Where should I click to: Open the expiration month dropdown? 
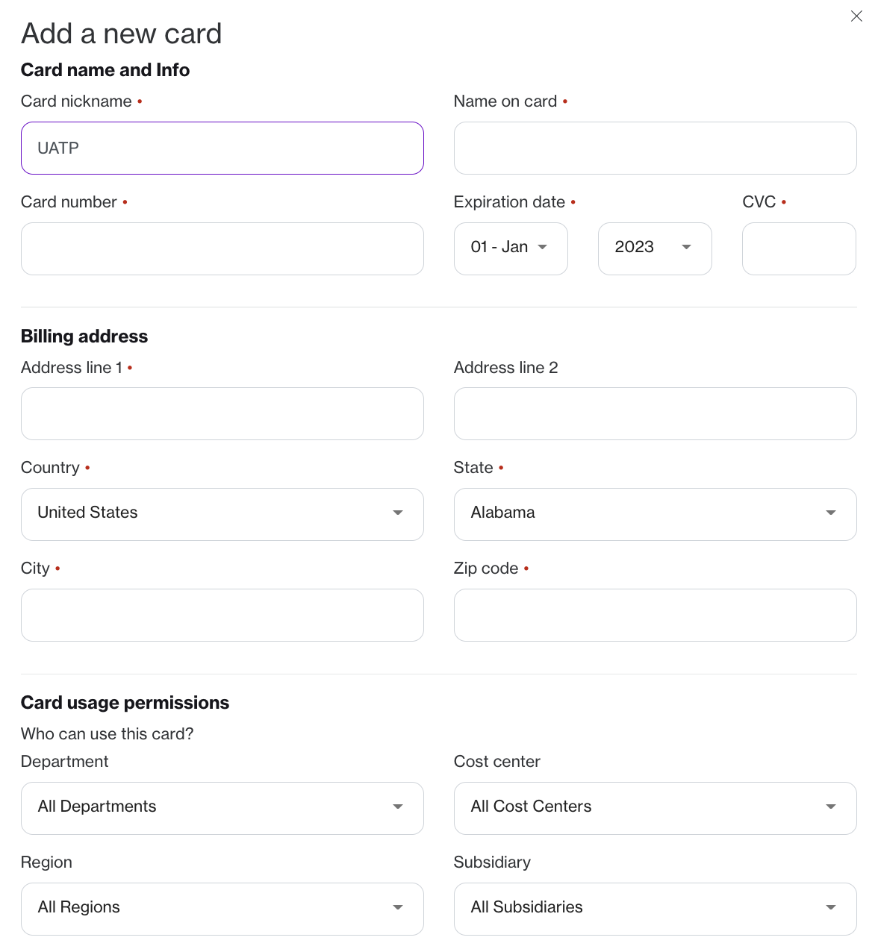[x=511, y=249]
